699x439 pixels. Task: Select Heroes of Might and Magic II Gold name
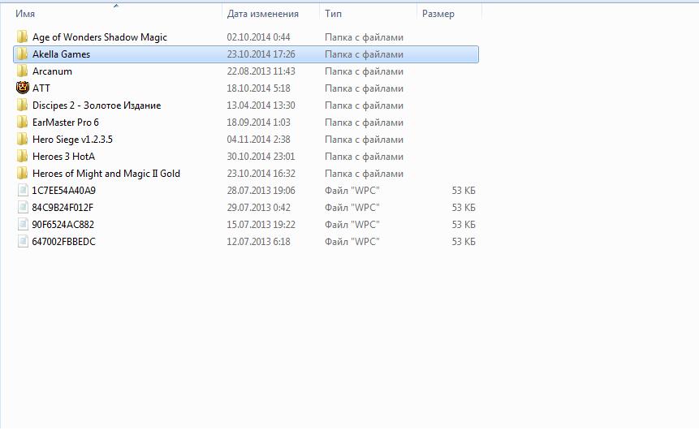pos(106,174)
